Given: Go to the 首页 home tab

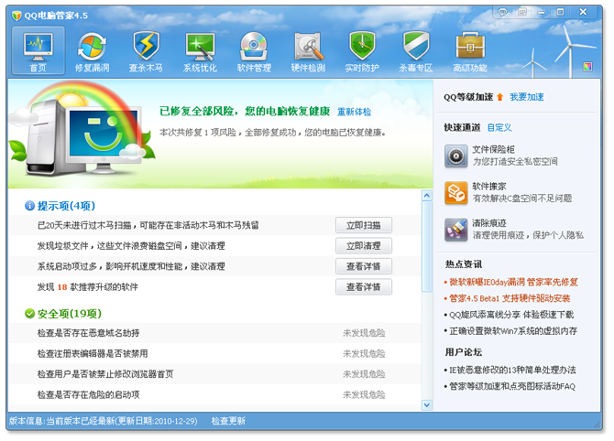Looking at the screenshot, I should pos(38,51).
